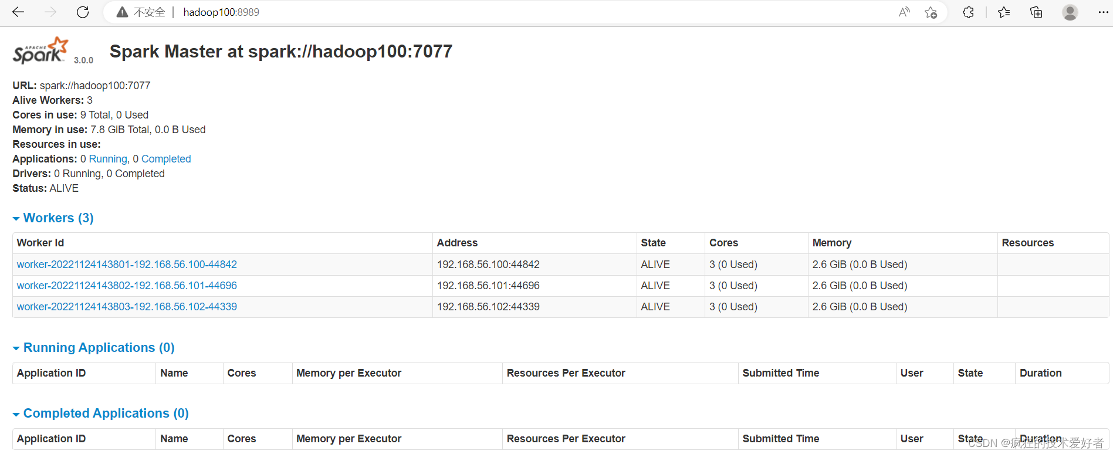
Task: Open the browser extensions puzzle icon
Action: point(968,12)
